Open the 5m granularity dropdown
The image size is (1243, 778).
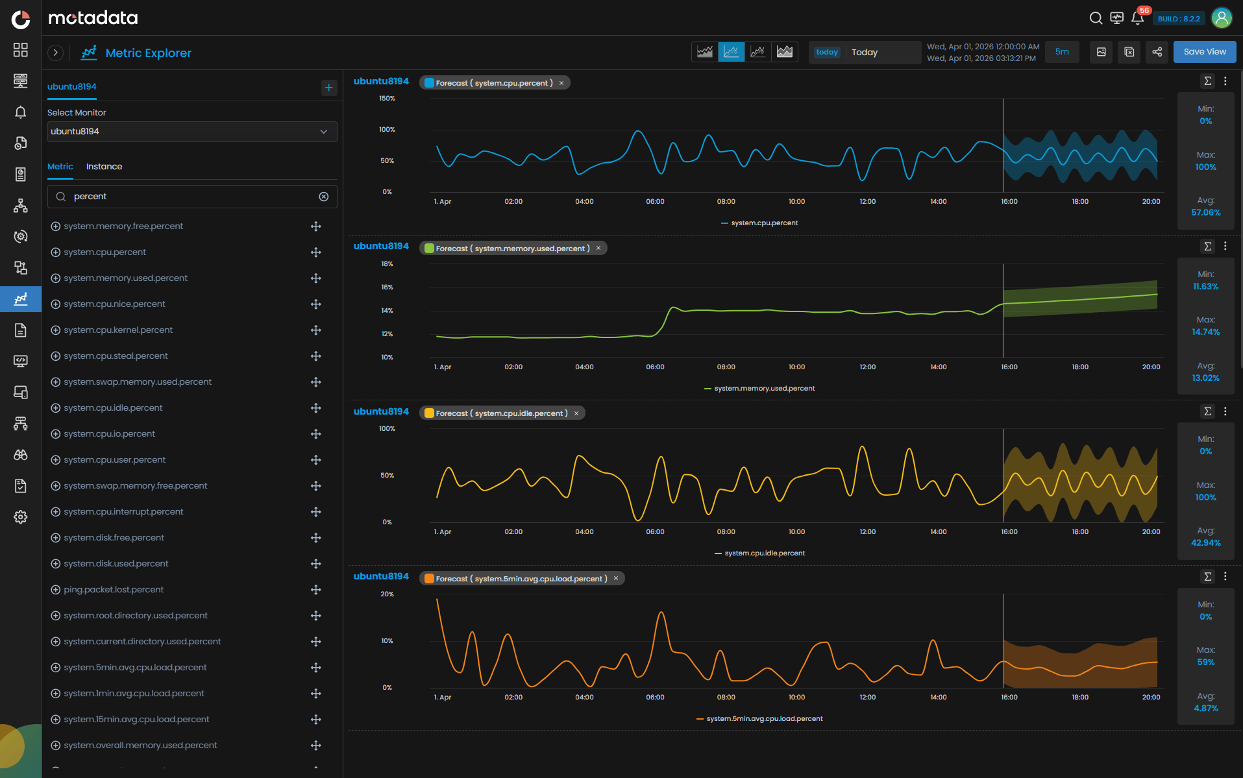click(1062, 52)
